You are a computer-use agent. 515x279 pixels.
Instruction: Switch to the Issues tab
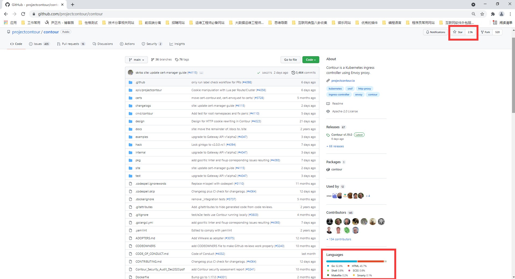(x=38, y=44)
